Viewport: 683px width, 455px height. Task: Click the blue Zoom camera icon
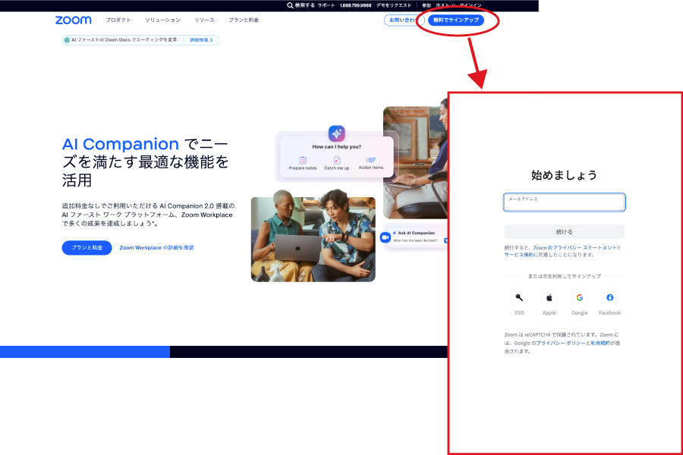point(385,237)
